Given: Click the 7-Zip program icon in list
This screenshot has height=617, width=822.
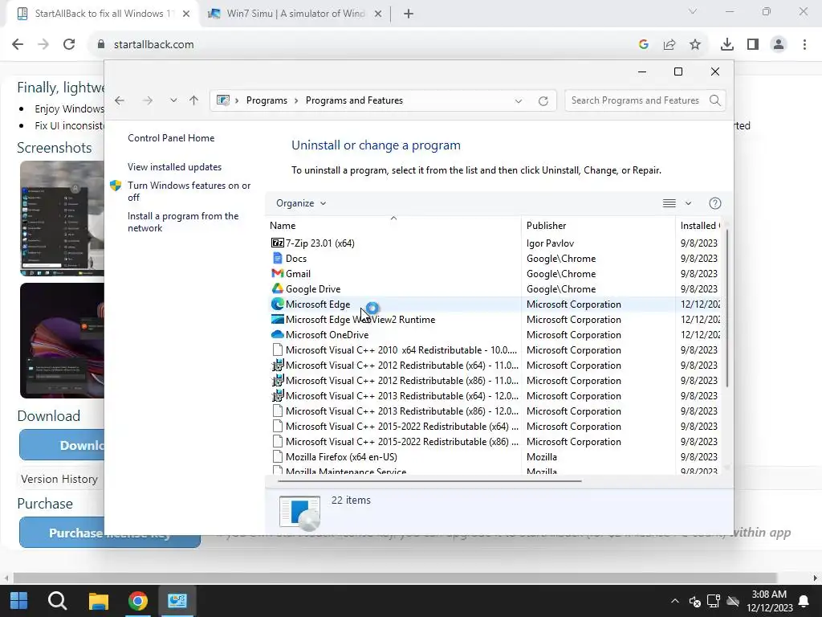Looking at the screenshot, I should point(277,243).
